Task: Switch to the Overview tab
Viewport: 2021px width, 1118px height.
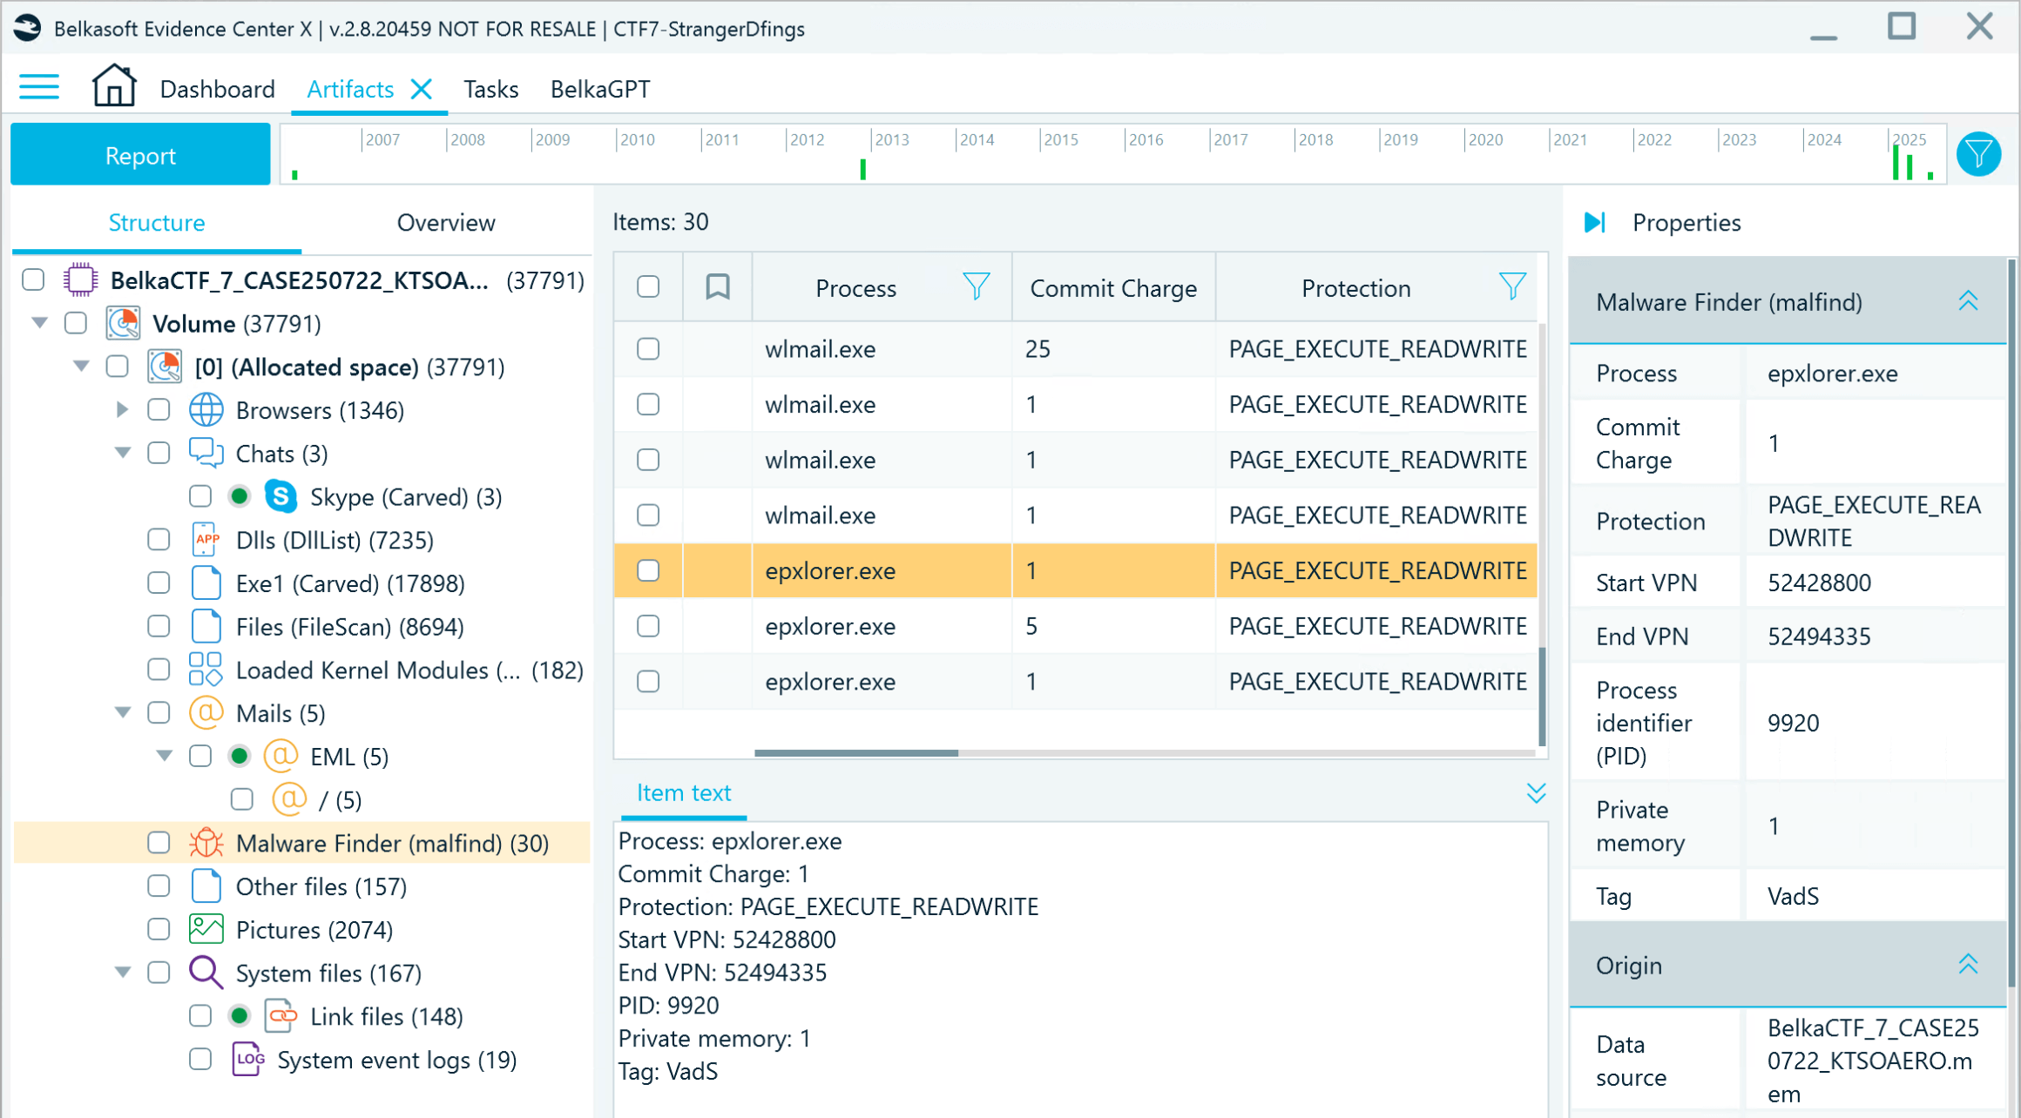Action: pos(446,223)
